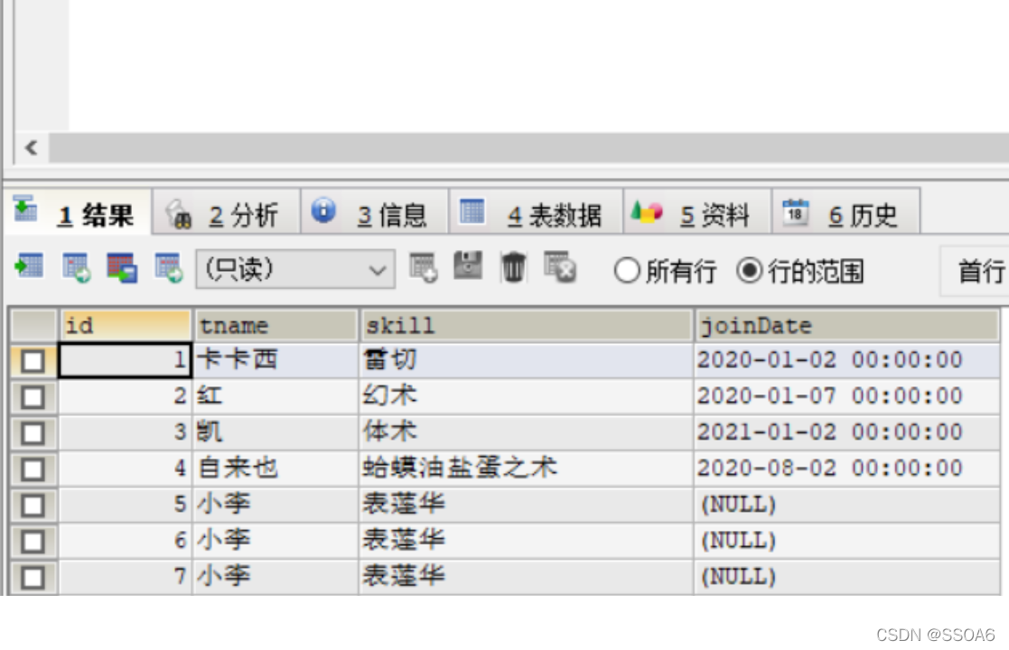
Task: Open the (只读) mode dropdown
Action: (x=294, y=269)
